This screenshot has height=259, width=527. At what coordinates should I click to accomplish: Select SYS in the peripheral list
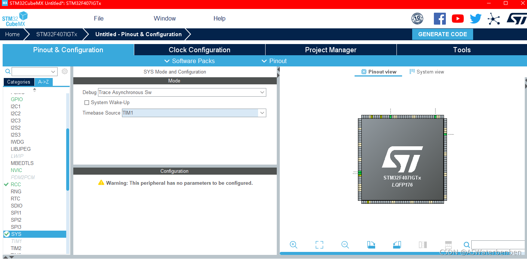coord(35,234)
